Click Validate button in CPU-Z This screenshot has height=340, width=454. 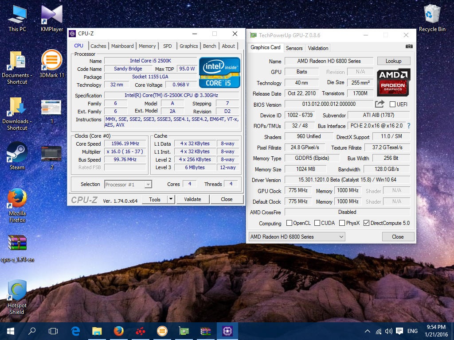[192, 199]
